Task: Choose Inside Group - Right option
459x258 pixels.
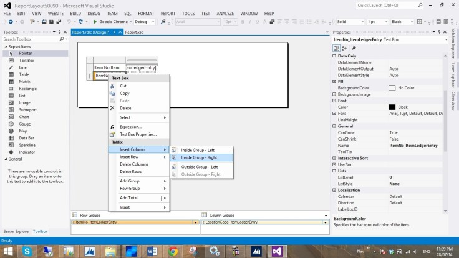Action: [199, 157]
